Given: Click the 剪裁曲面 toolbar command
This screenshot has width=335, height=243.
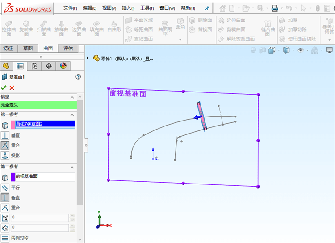Looking at the screenshot, I should tap(231, 29).
